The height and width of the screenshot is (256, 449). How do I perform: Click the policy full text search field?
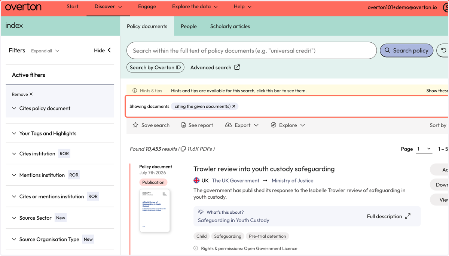pyautogui.click(x=251, y=51)
